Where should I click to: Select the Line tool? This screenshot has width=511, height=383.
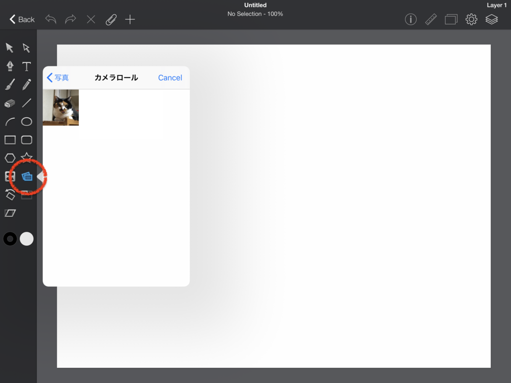coord(26,103)
